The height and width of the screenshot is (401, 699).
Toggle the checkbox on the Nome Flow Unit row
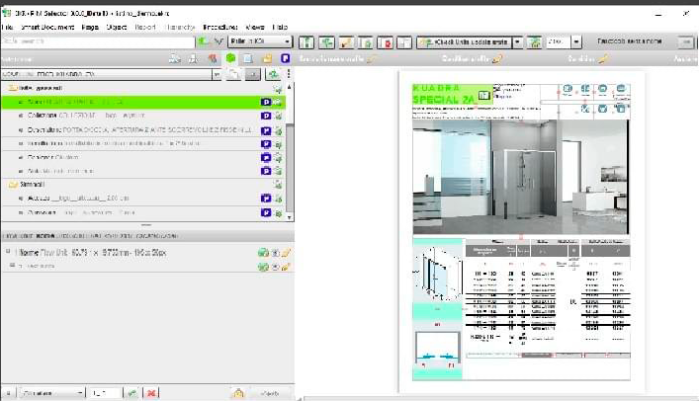point(8,252)
